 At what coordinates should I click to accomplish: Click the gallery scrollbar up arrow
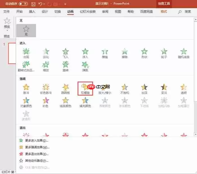[195, 20]
